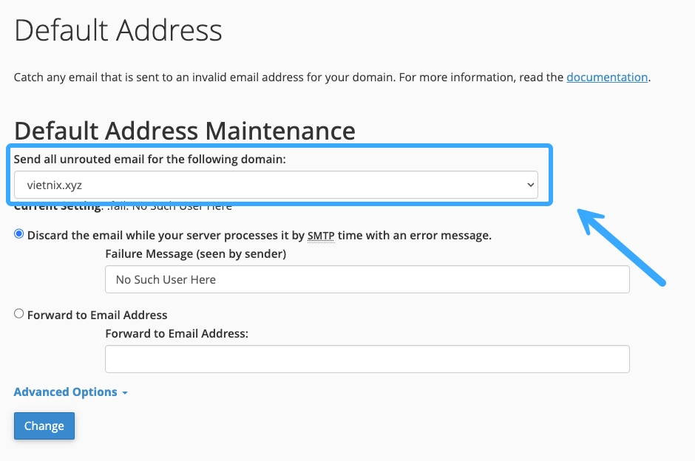Click the Send all unrouted email label

(x=150, y=160)
